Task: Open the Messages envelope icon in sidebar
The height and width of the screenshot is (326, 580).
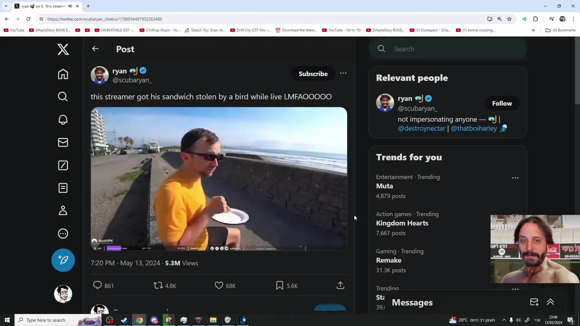Action: tap(63, 143)
